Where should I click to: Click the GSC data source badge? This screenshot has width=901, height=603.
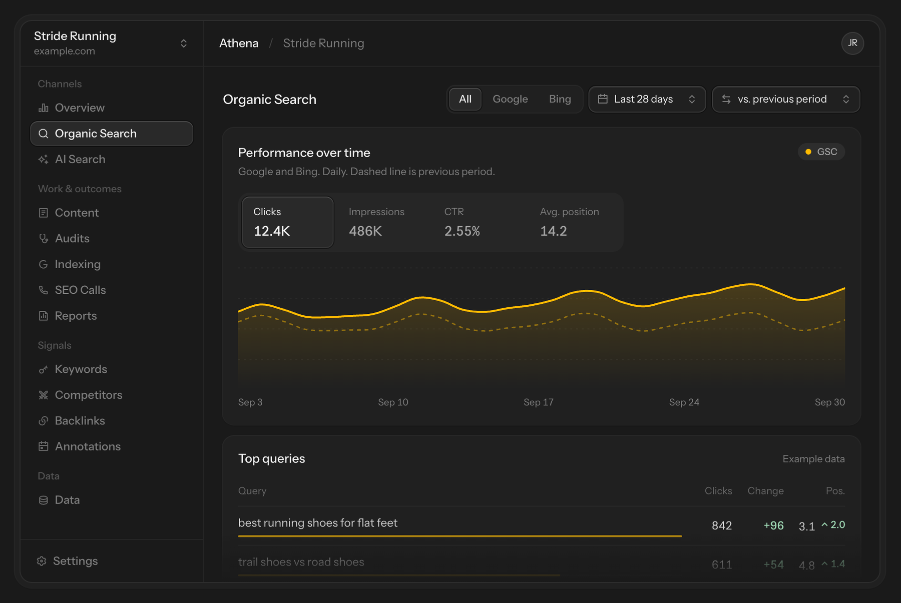821,152
